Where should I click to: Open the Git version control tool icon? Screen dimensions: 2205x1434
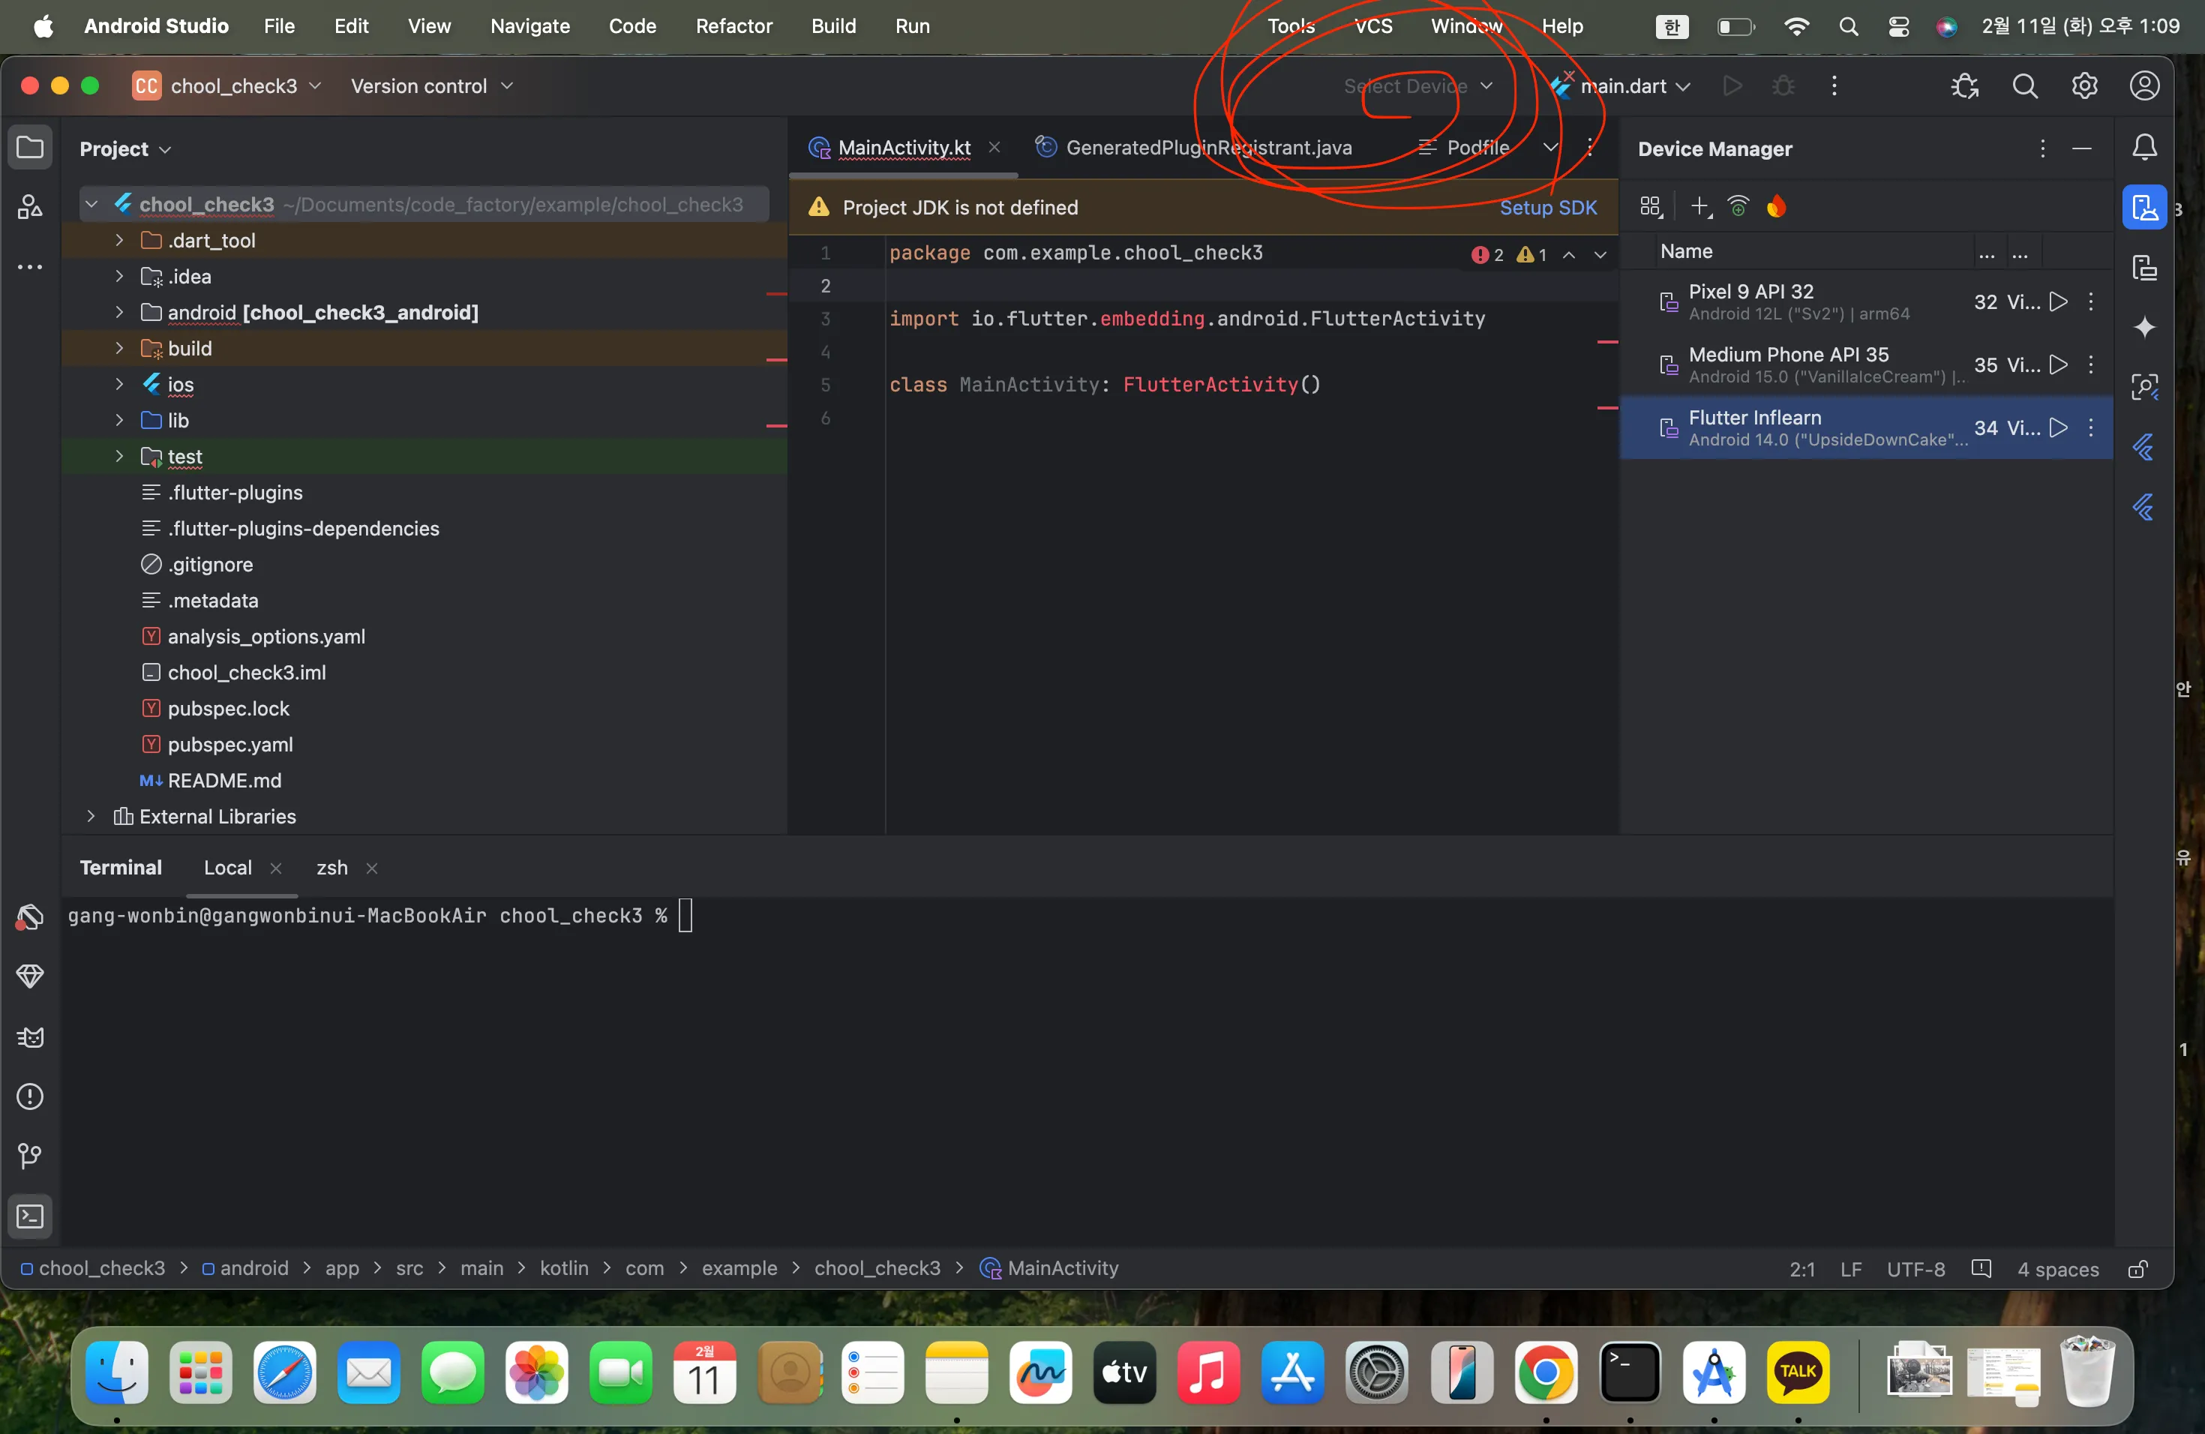[30, 1155]
